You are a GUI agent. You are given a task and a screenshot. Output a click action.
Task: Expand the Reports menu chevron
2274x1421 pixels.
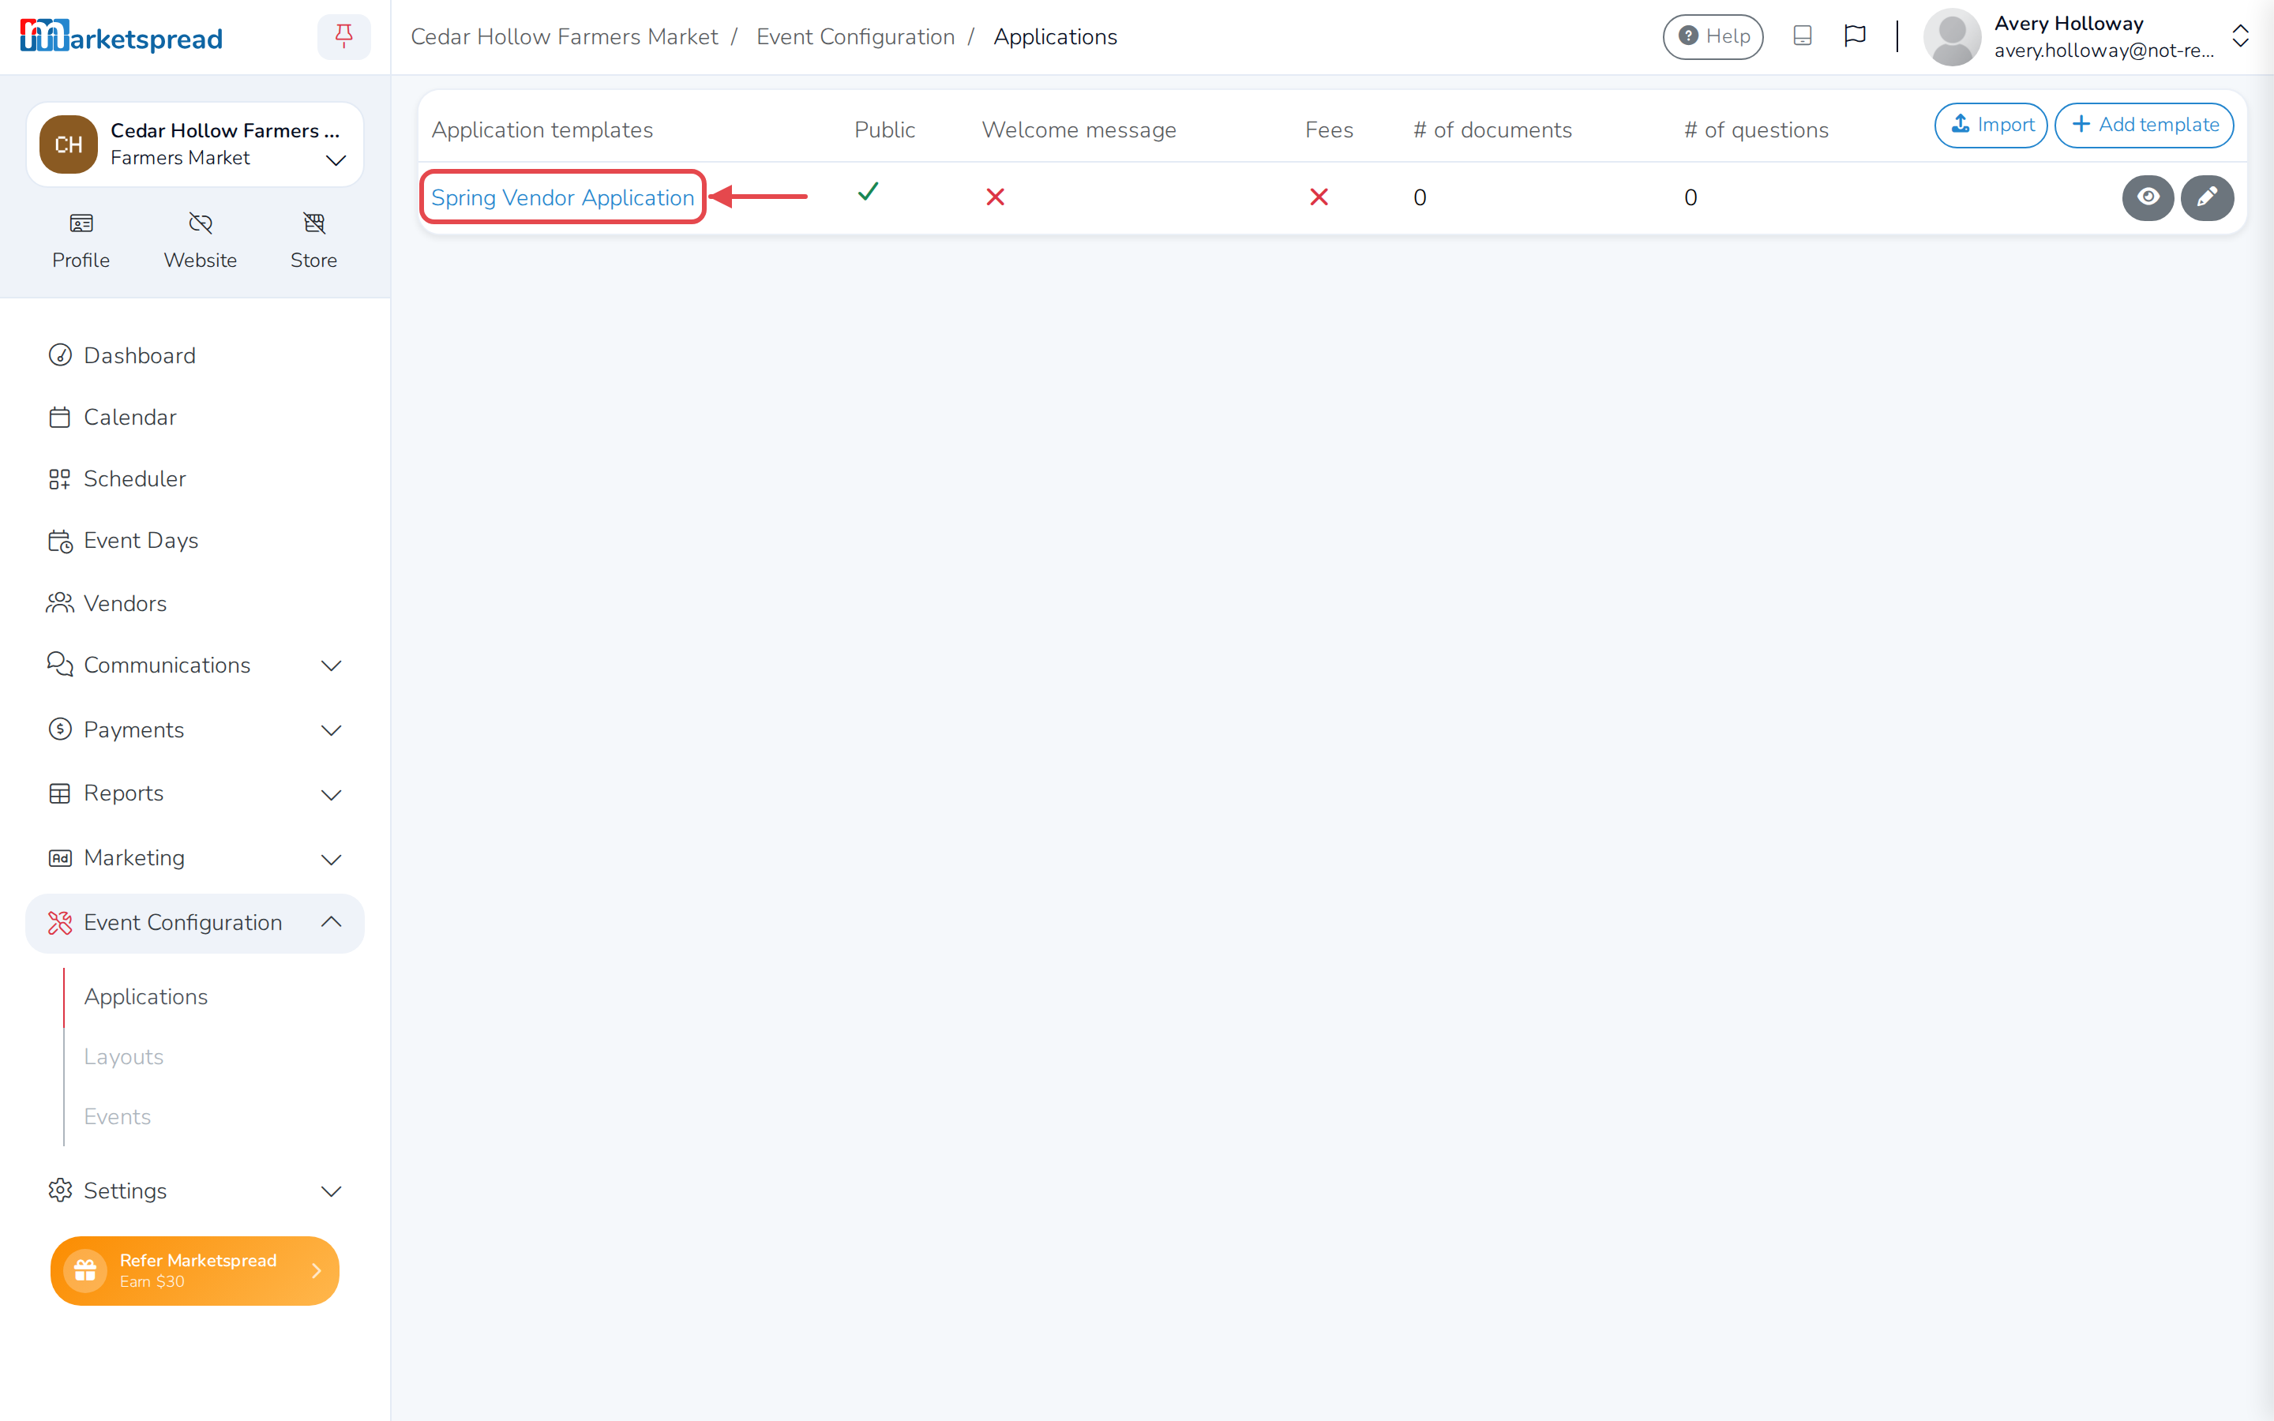331,794
